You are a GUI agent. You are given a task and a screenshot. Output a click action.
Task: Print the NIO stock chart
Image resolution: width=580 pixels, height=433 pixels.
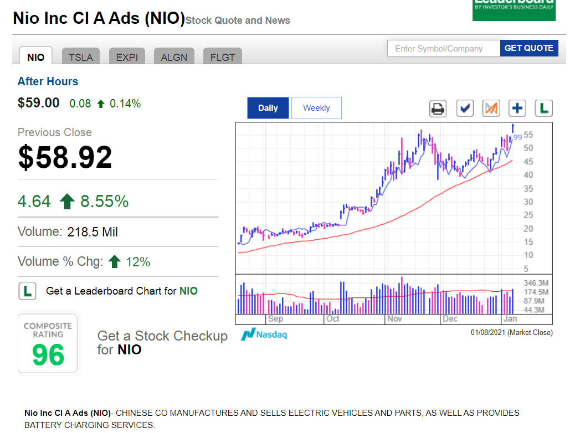click(x=438, y=109)
